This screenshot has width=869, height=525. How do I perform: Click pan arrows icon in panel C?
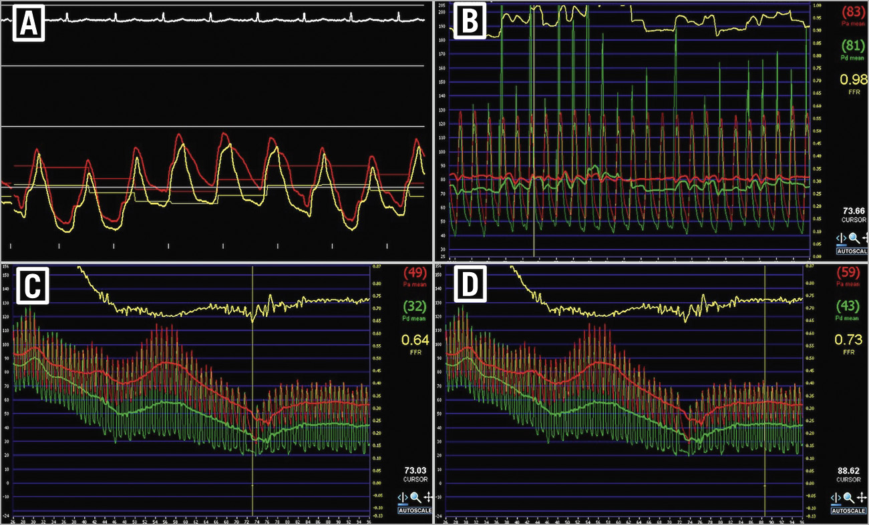pos(427,497)
